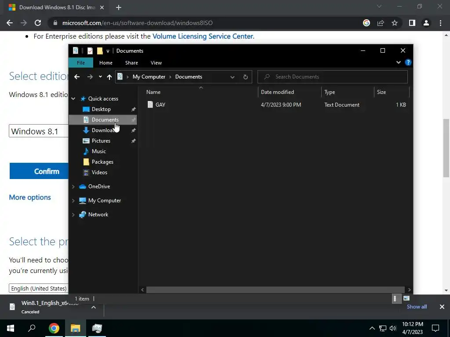Open the Volume Licensing Service Center link

point(203,36)
